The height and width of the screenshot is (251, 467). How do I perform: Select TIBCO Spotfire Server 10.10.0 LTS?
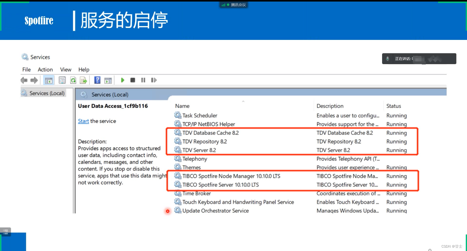coord(290,185)
